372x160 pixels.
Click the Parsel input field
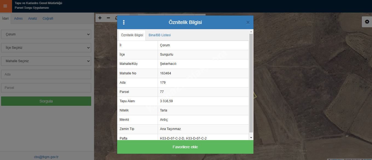46,88
